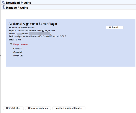The image size is (136, 113).
Task: Click the Additional Alignments Server Plugin title
Action: [x=33, y=24]
